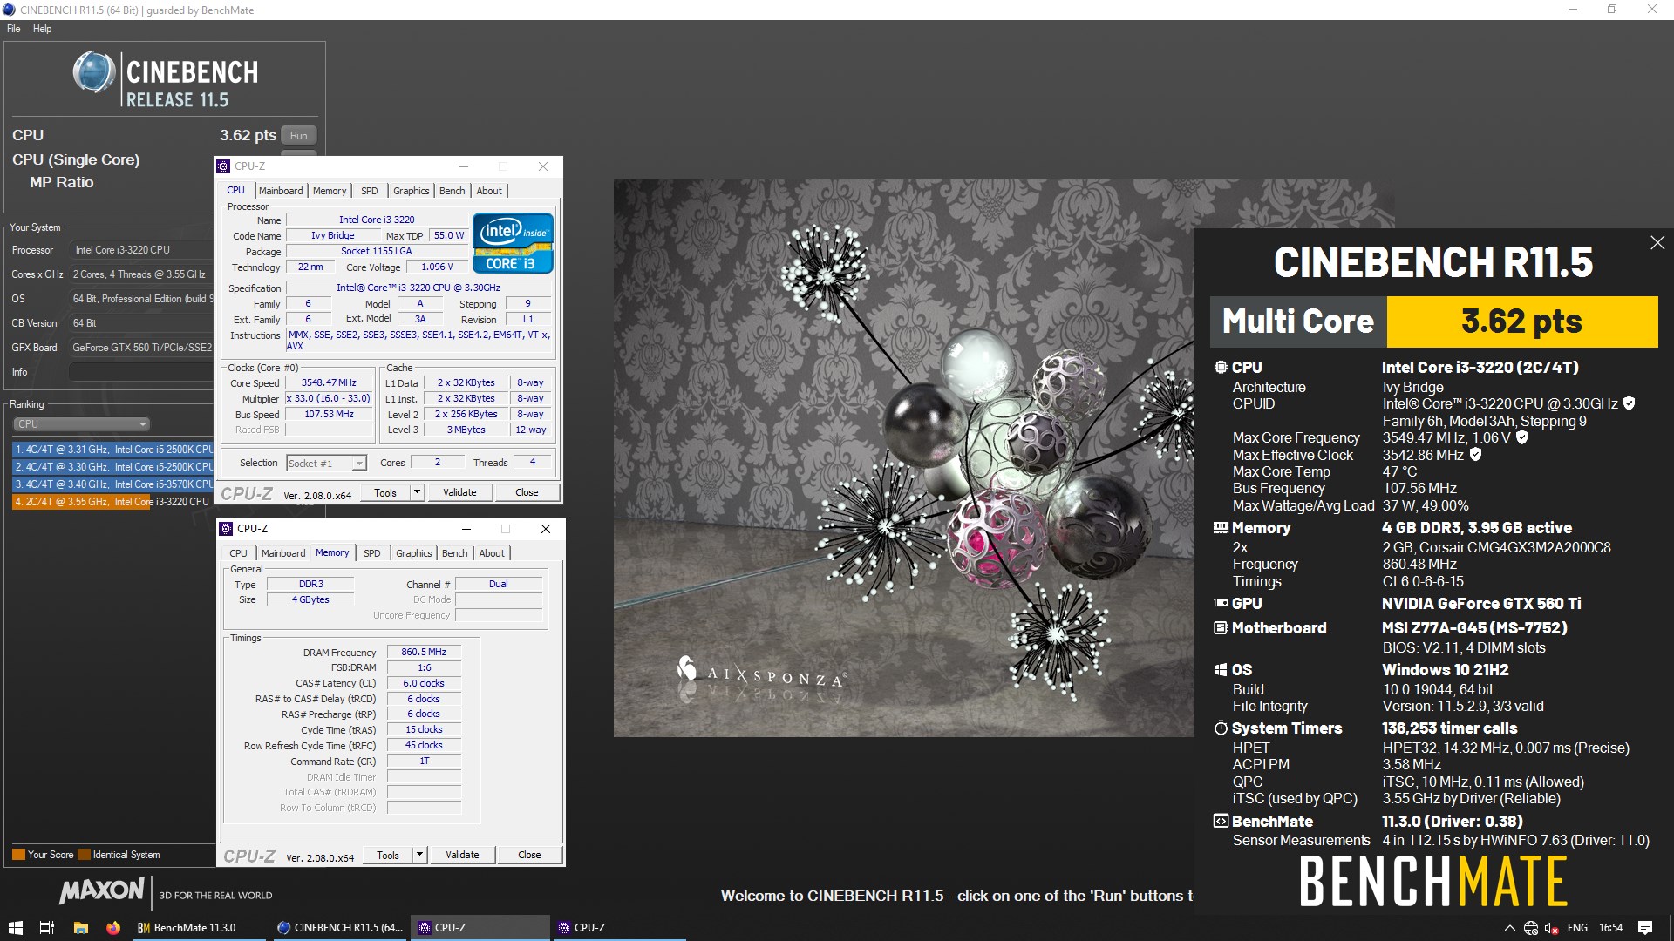The height and width of the screenshot is (941, 1674).
Task: Expand Tools arrow in lower CPU-Z window
Action: click(419, 855)
